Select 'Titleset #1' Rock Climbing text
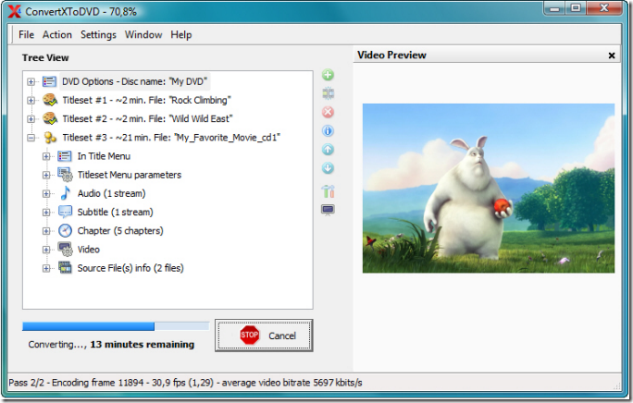Screen dimensions: 633x403 pos(146,100)
